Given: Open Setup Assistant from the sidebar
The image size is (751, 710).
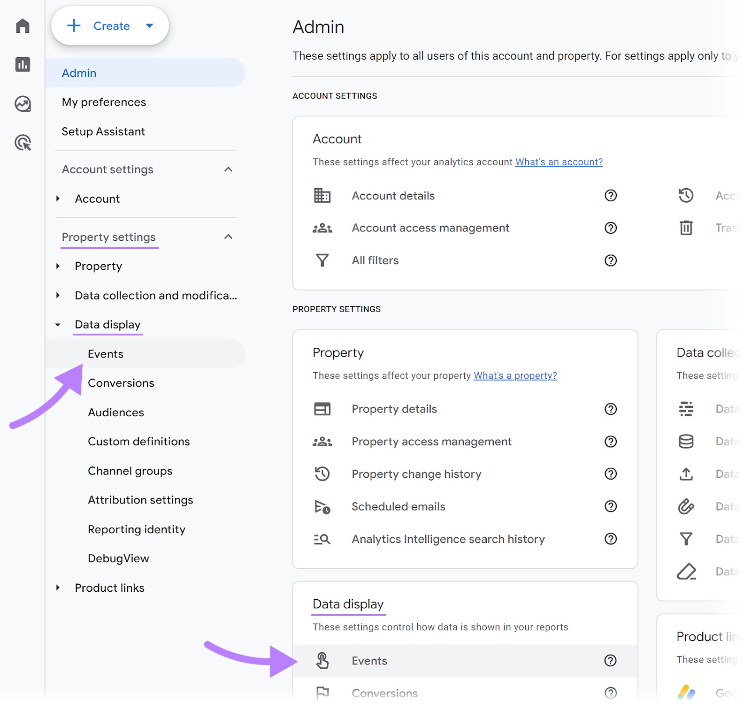Looking at the screenshot, I should 103,131.
